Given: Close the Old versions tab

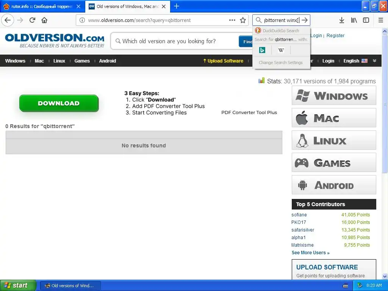Looking at the screenshot, I should 164,6.
